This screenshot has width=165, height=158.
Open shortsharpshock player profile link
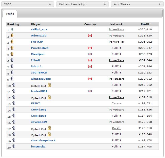[x=43, y=141]
